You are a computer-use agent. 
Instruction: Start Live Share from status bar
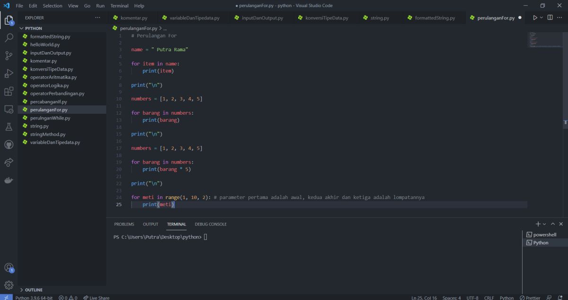click(x=96, y=298)
